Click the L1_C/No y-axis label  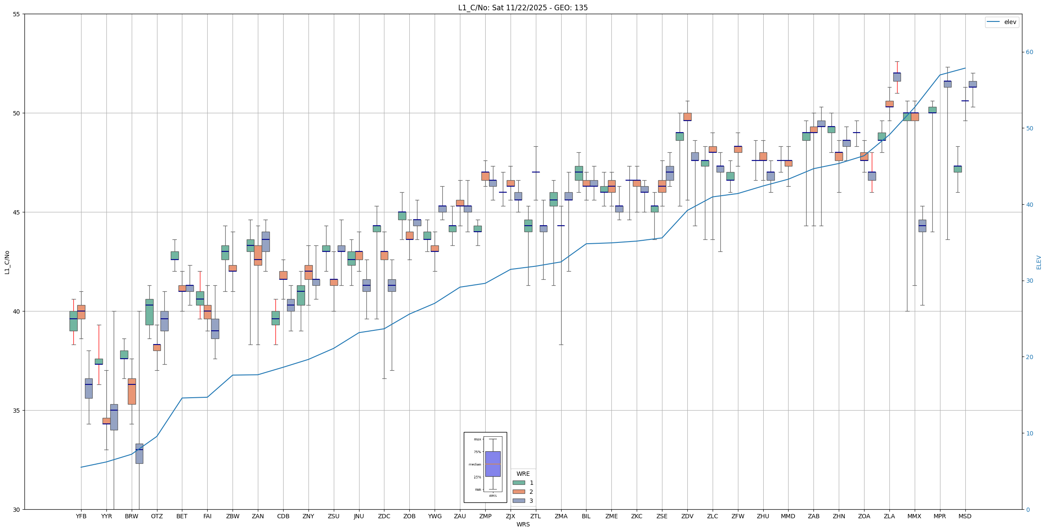click(7, 262)
